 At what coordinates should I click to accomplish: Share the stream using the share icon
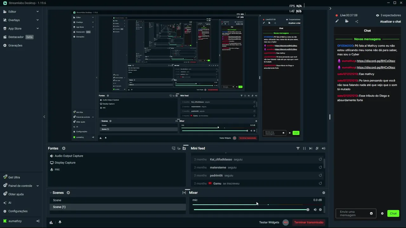(357, 21)
